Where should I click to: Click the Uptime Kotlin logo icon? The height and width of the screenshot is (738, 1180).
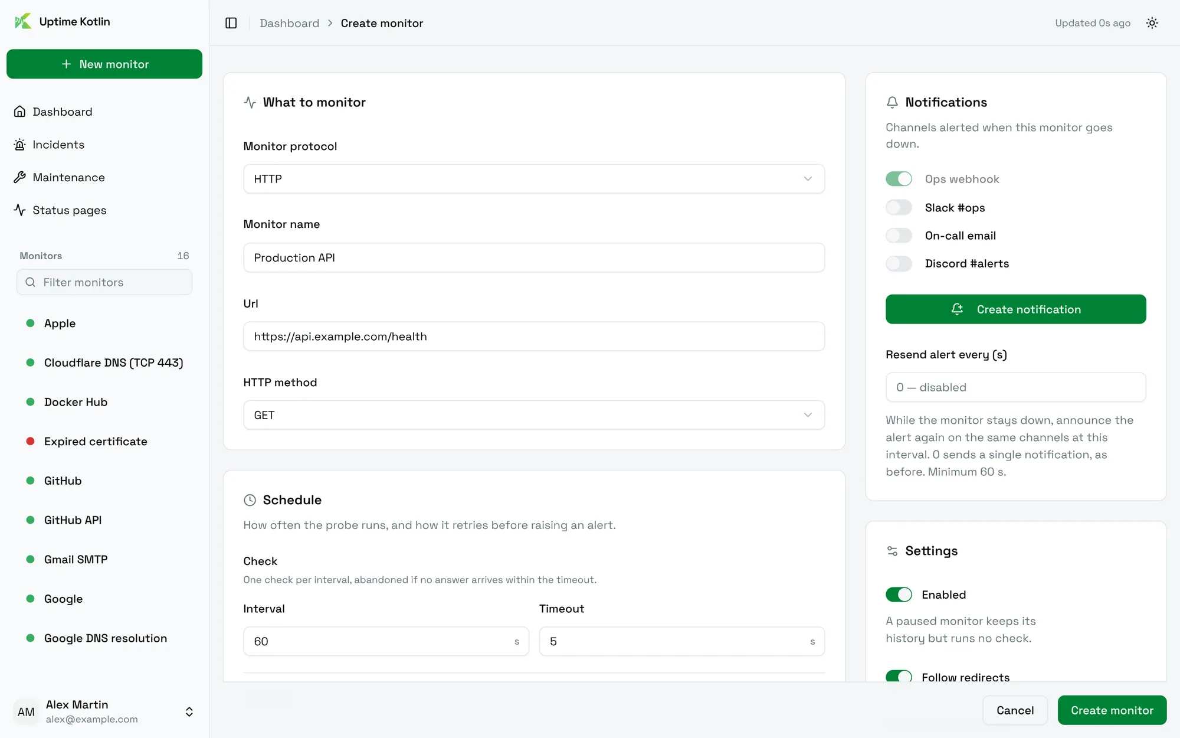[x=23, y=22]
